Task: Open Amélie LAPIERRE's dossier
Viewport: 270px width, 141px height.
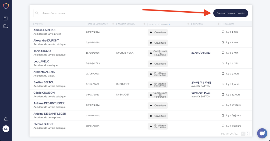Action: pyautogui.click(x=45, y=30)
